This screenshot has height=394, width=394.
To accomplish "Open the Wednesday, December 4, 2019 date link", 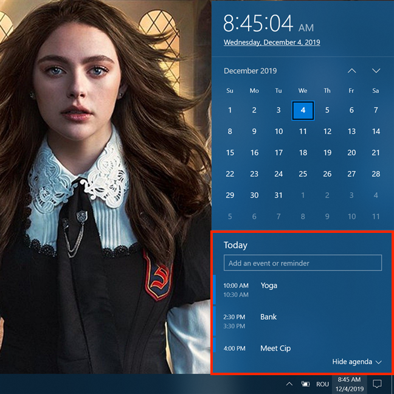I will pos(272,42).
